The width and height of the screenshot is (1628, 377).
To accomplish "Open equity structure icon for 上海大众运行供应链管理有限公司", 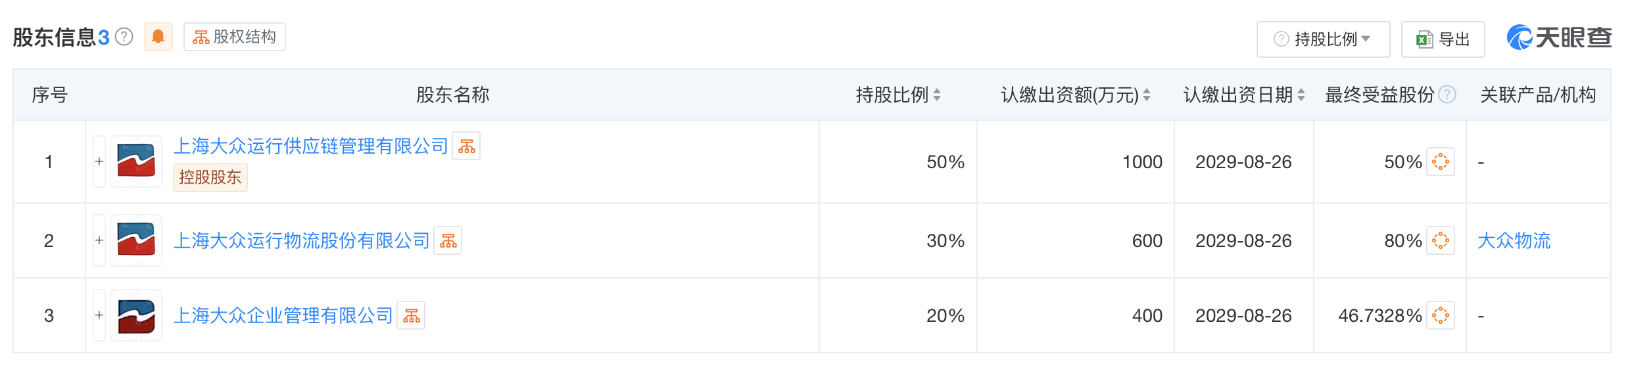I will (466, 146).
